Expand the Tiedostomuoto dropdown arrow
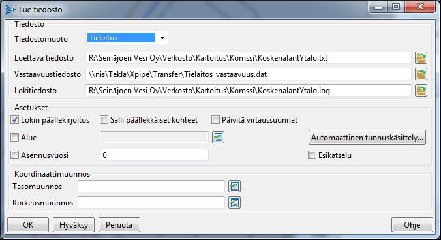441x240 pixels. point(162,38)
